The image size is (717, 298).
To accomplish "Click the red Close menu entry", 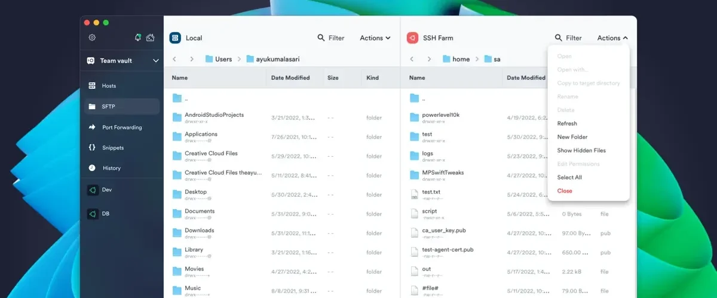I will pos(565,191).
